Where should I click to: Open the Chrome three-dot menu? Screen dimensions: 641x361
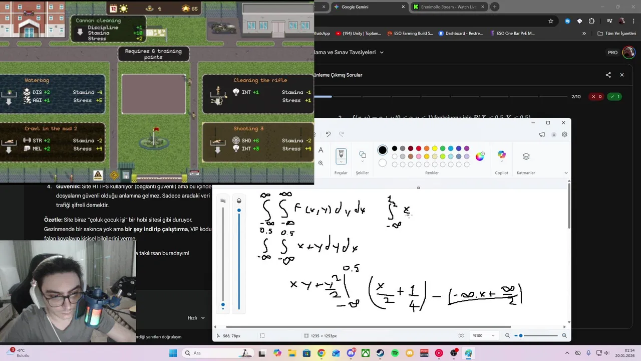point(633,21)
